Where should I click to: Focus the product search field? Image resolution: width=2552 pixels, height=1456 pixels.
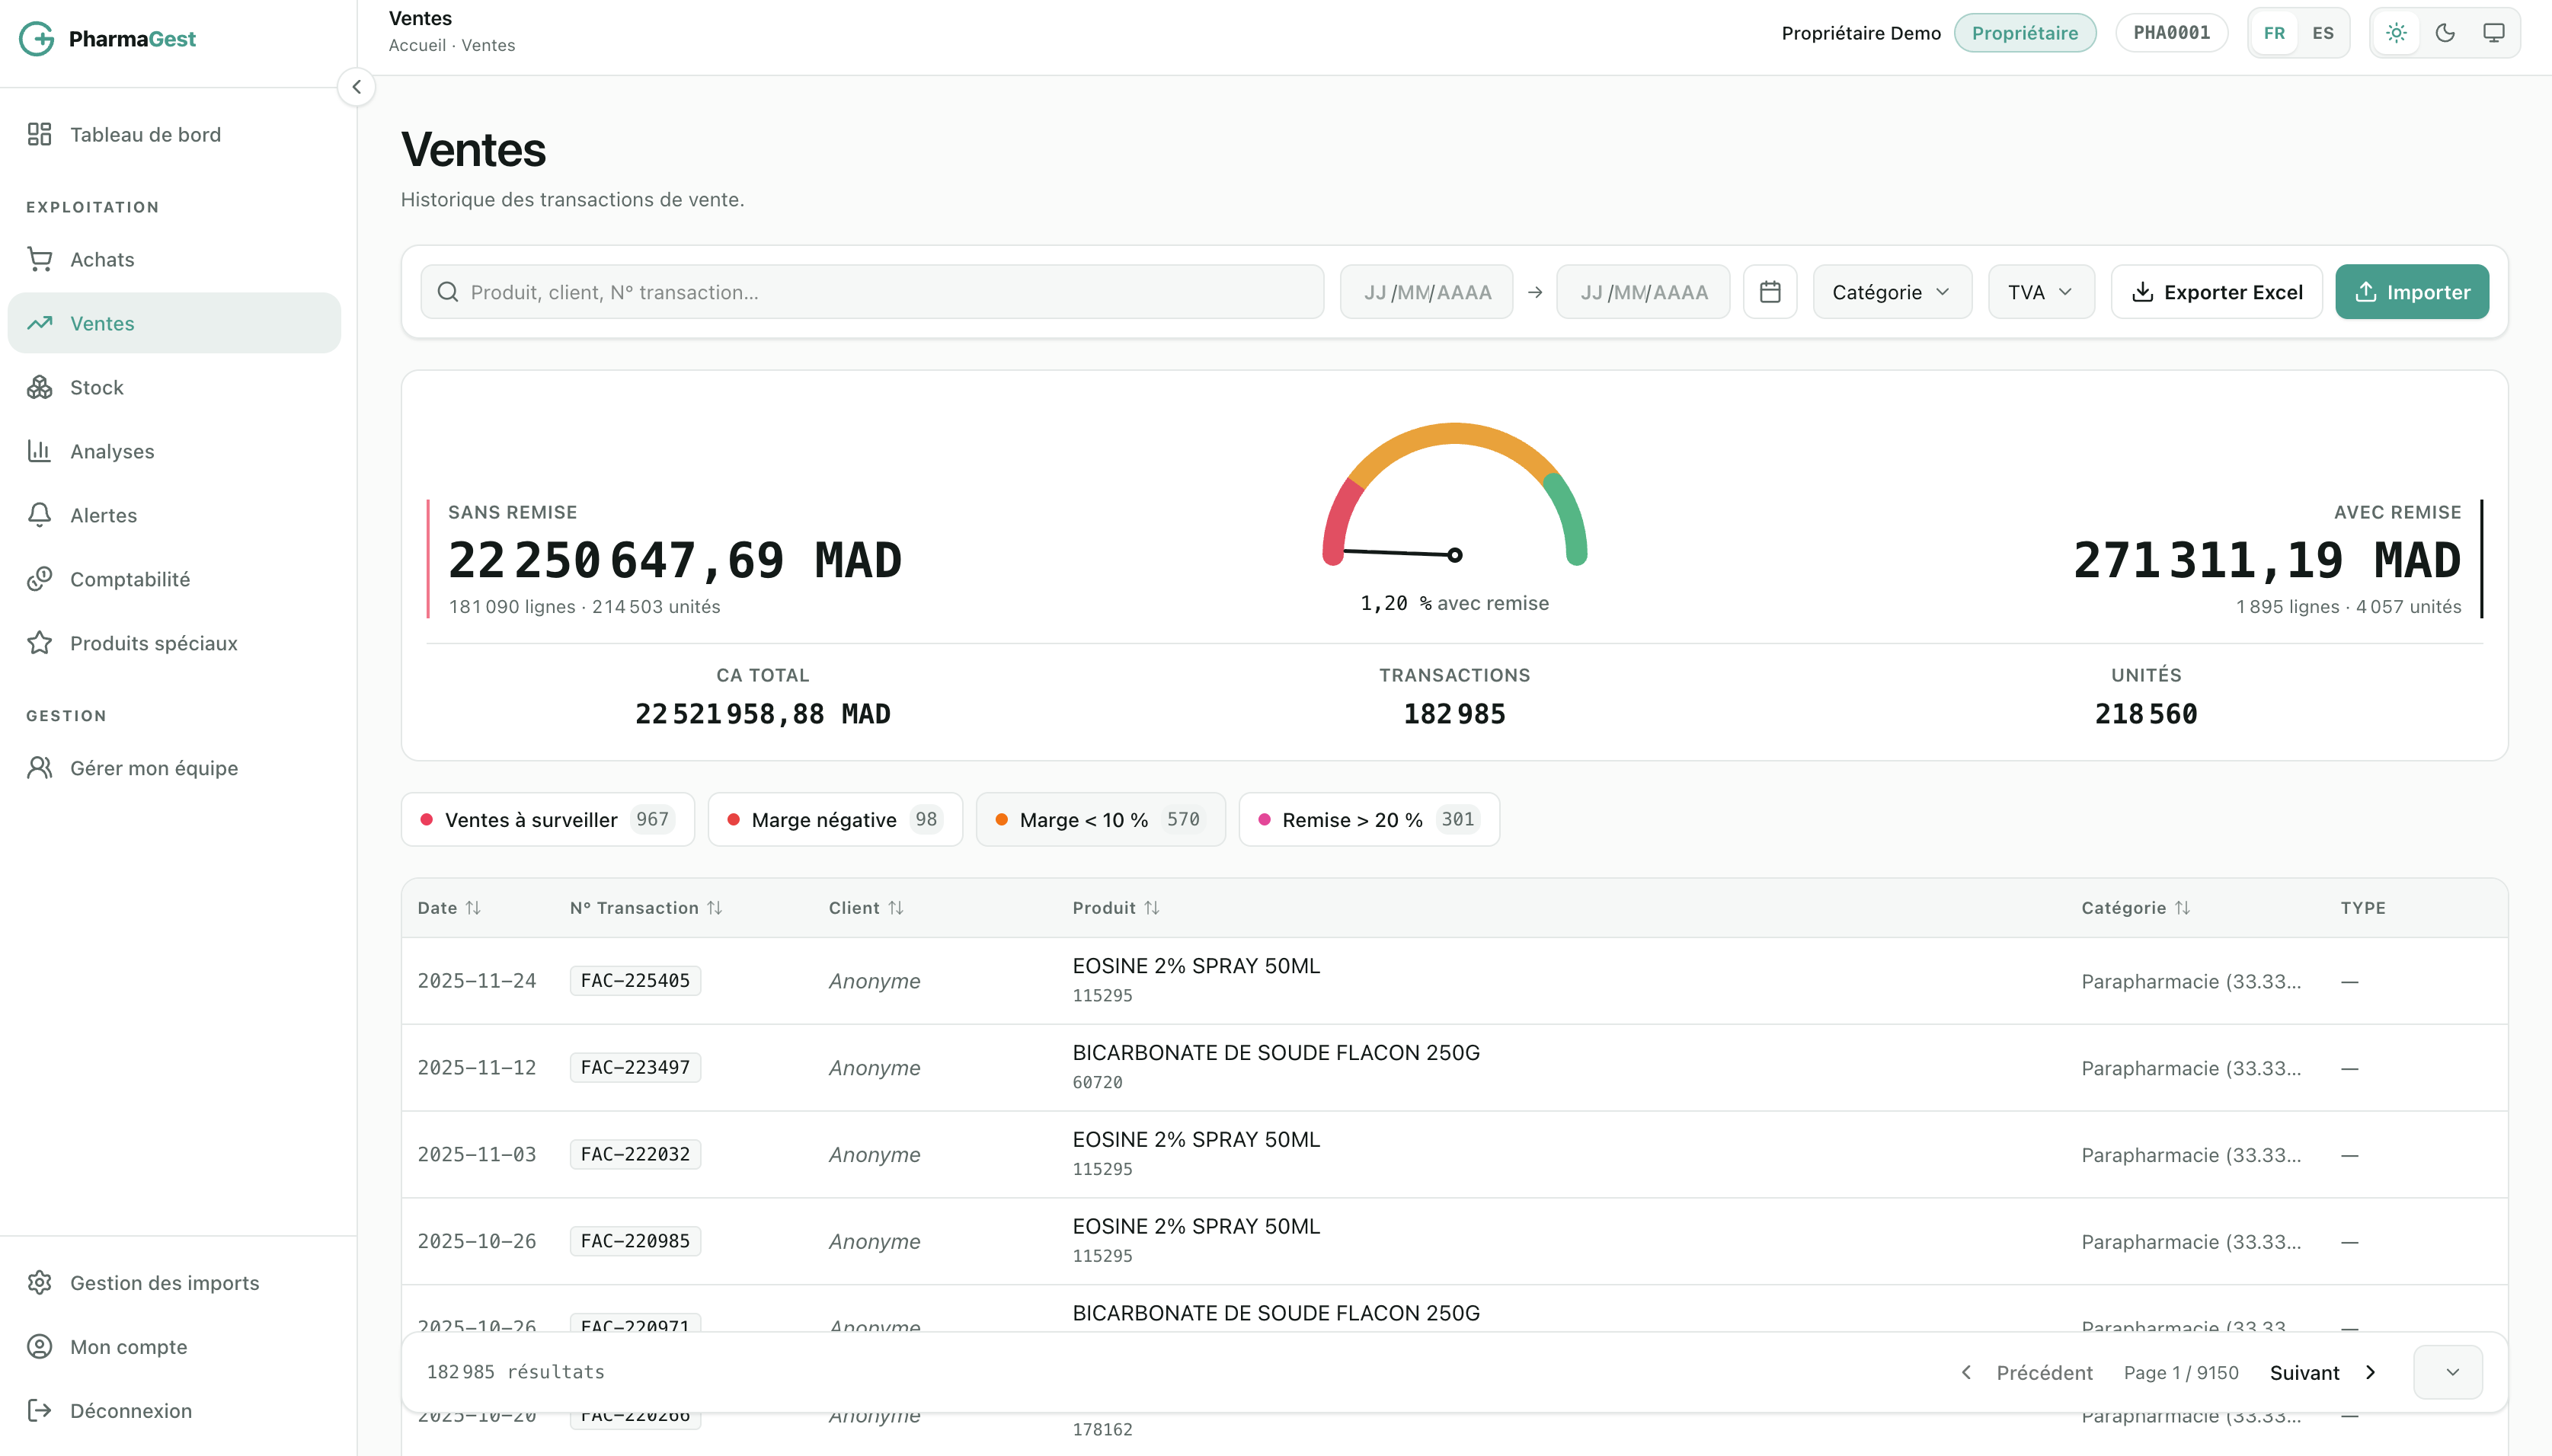pyautogui.click(x=872, y=292)
